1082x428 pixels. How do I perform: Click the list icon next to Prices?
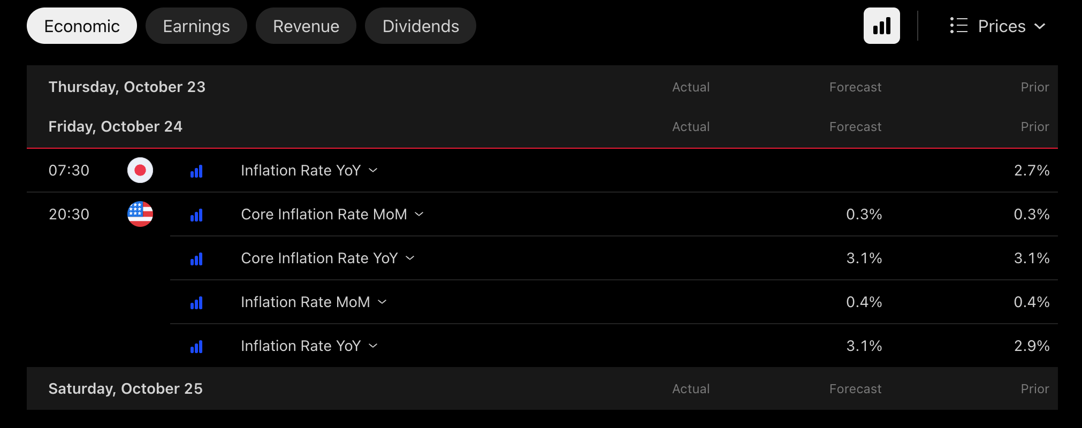point(958,25)
